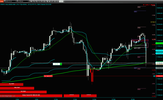The height and width of the screenshot is (100, 163).
Task: Open the chart Properties toolbar icon
Action: (x=57, y=1)
